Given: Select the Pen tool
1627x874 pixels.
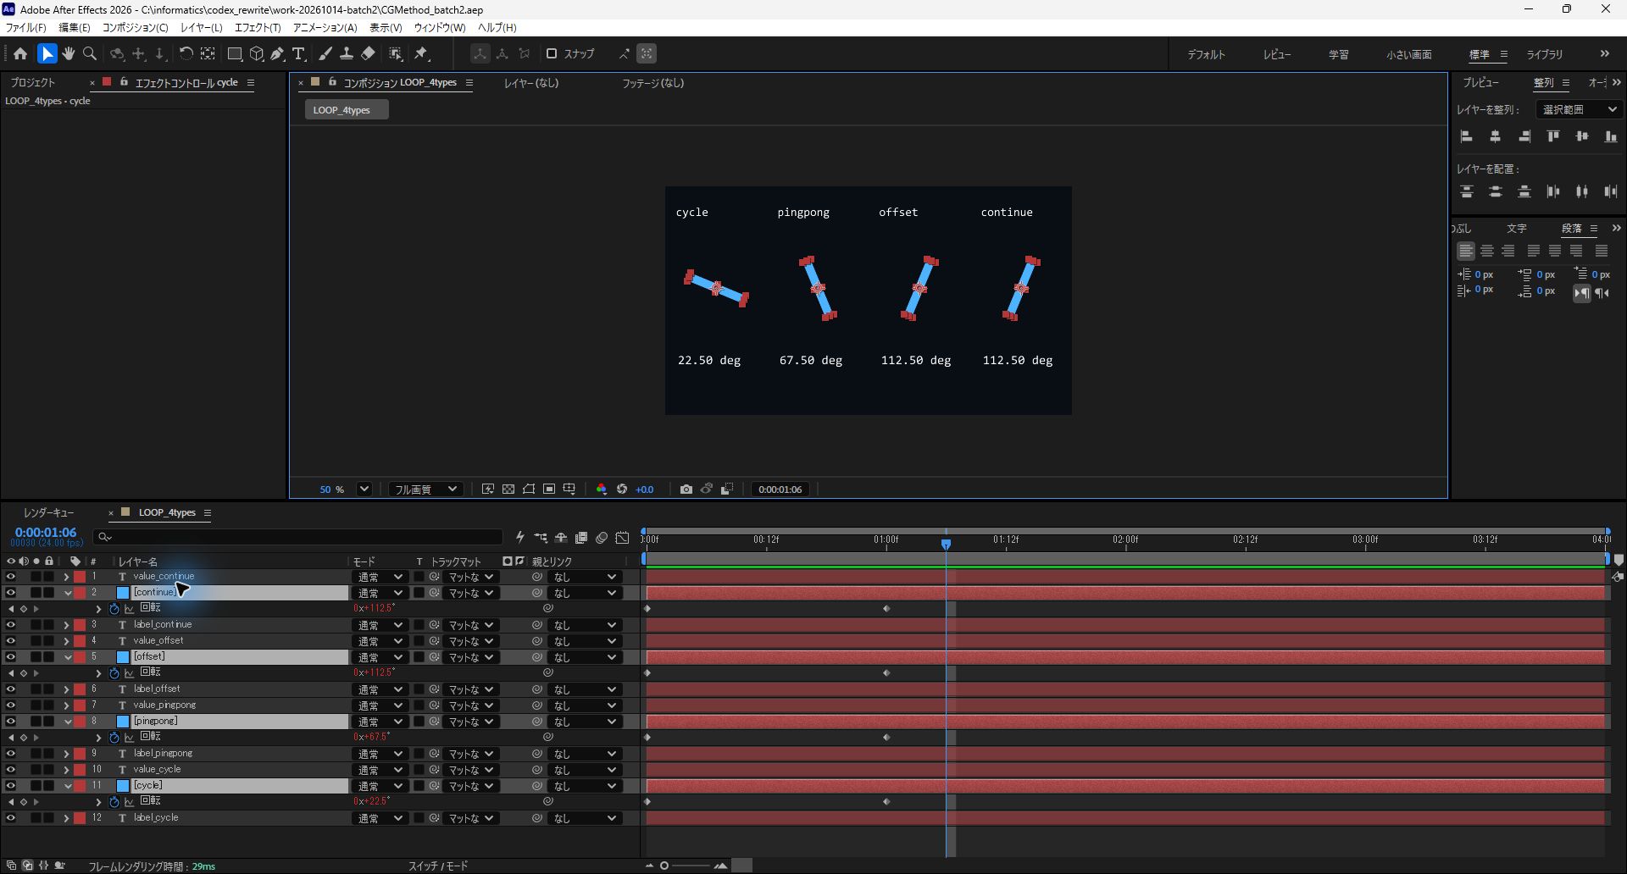Looking at the screenshot, I should click(277, 53).
